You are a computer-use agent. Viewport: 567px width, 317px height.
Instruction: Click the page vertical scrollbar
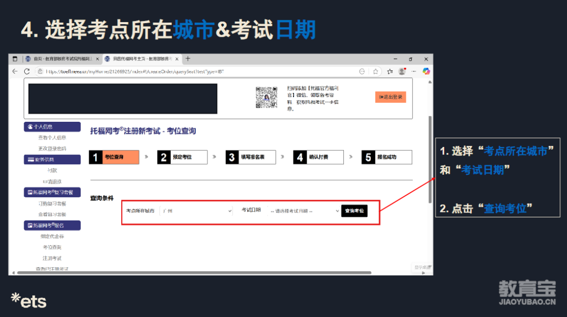430,160
